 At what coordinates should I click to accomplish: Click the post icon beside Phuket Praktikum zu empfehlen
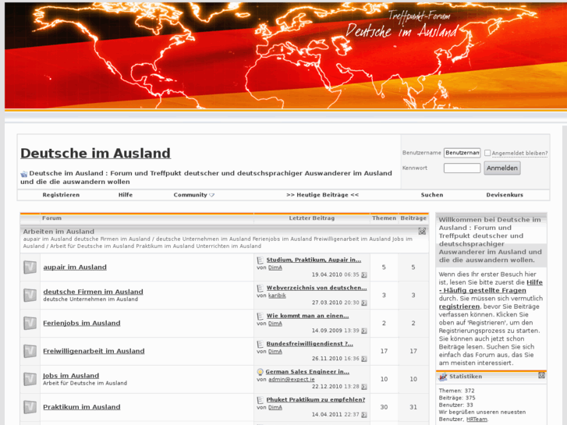tap(260, 400)
